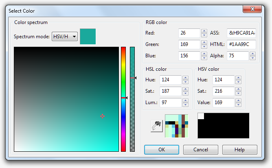The image size is (272, 168).
Task: Decrease HSV Value with down arrow
Action: (x=238, y=105)
